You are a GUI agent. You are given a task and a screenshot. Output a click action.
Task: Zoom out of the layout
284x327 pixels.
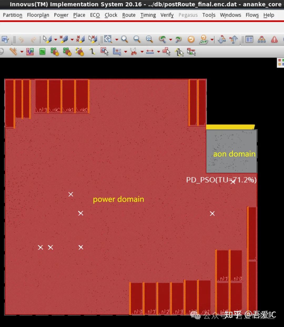[136, 39]
